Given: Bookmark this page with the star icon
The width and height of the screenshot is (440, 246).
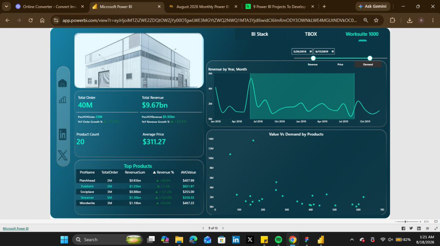Looking at the screenshot, I should (x=376, y=21).
